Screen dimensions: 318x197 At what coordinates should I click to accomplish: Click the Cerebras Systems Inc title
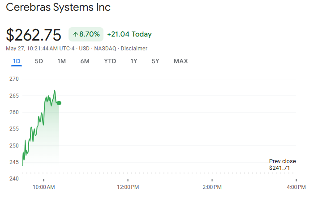[x=58, y=7]
